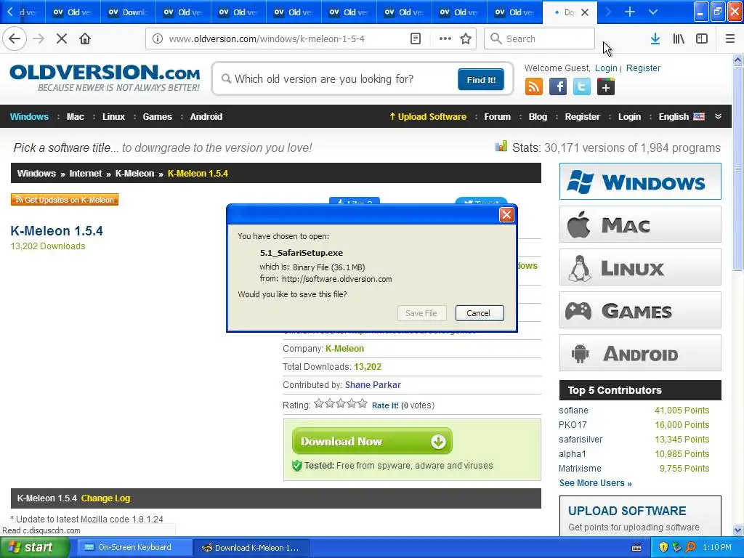This screenshot has height=558, width=744.
Task: Click See More Users link
Action: [x=596, y=483]
